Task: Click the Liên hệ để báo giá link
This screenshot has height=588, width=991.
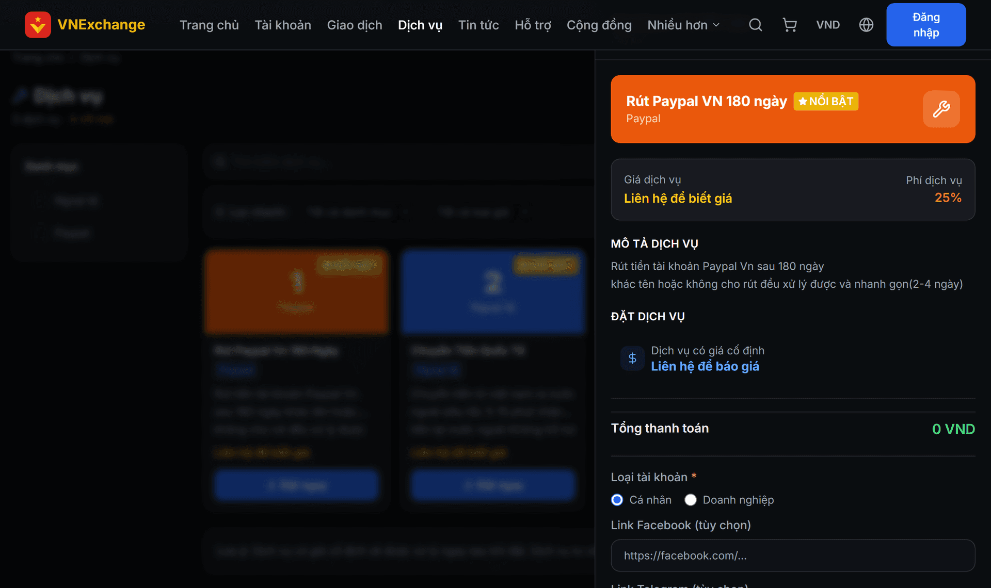Action: click(x=705, y=366)
